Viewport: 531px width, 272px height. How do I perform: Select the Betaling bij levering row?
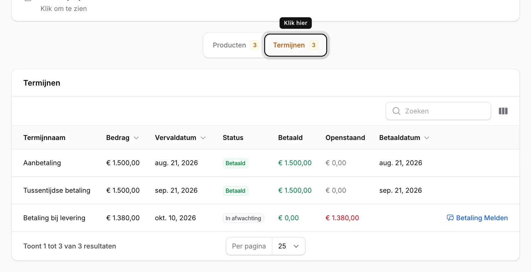265,218
